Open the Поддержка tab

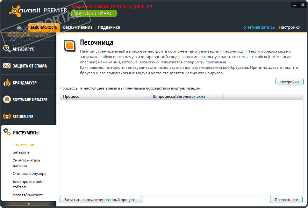(109, 27)
